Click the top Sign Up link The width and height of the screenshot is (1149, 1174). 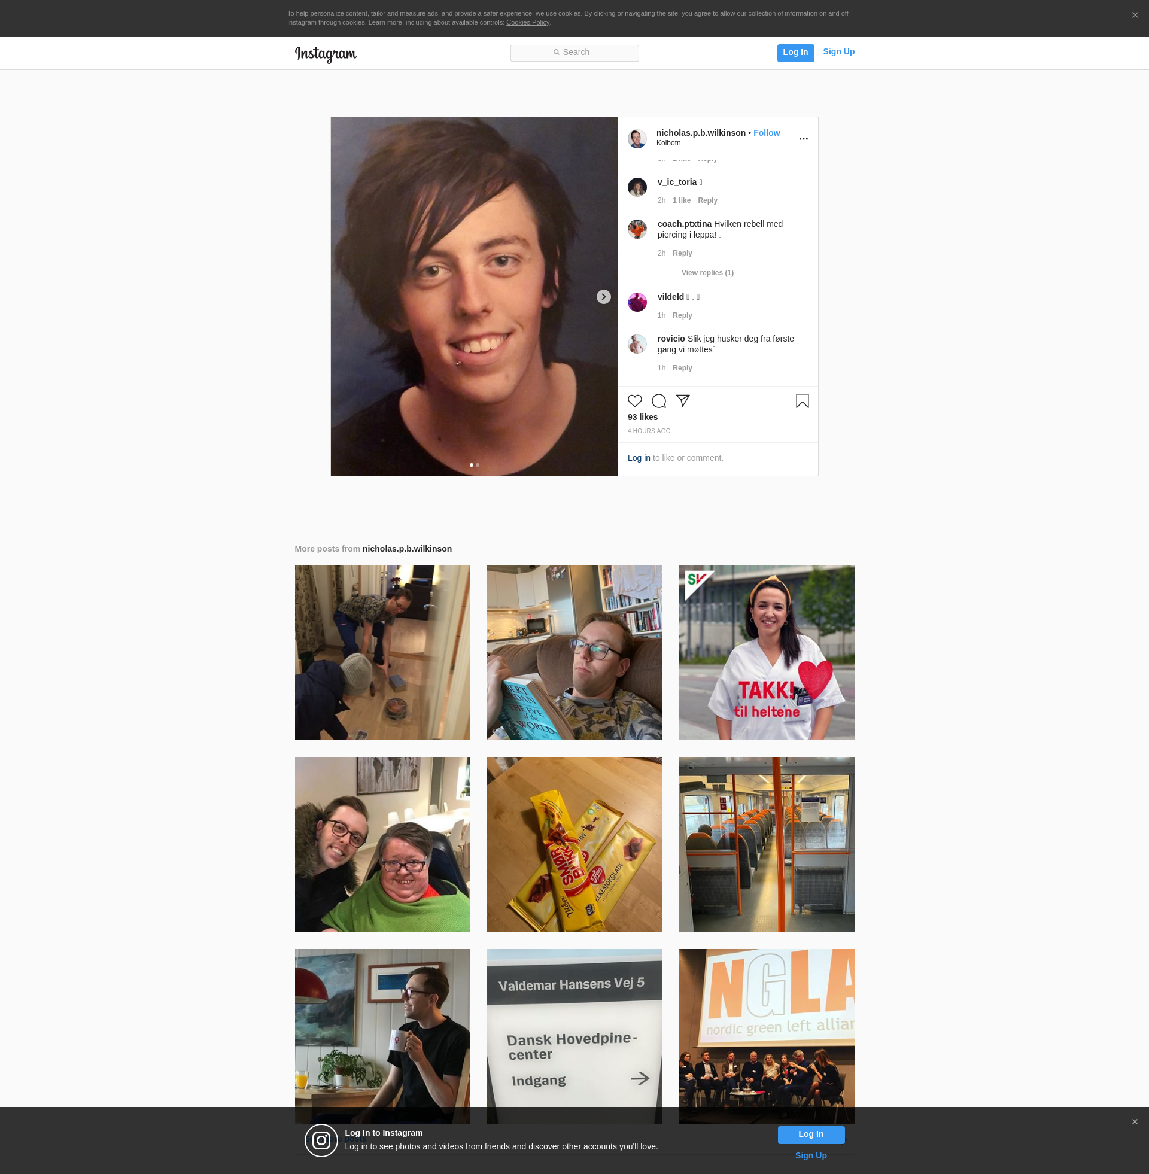coord(838,52)
